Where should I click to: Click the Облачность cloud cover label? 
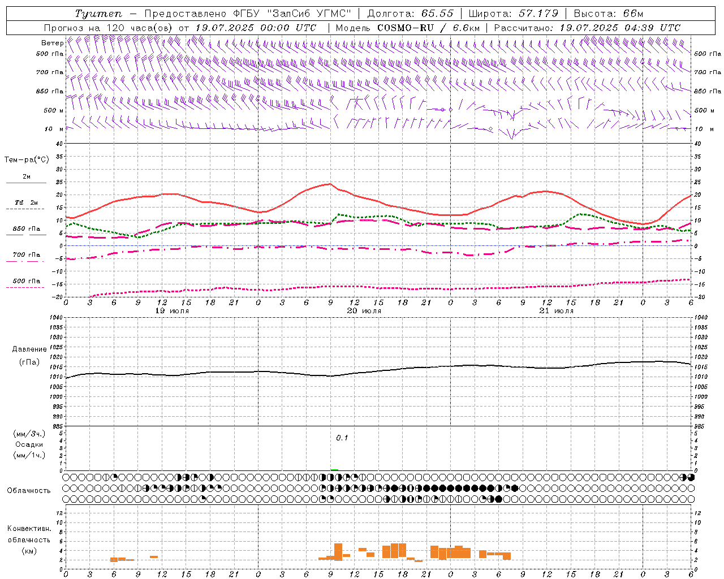tap(29, 490)
